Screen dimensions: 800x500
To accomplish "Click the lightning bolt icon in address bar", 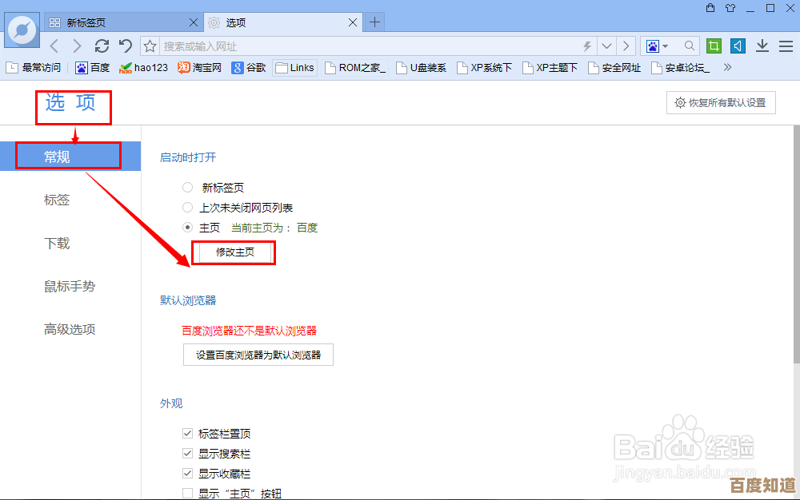I will point(589,46).
